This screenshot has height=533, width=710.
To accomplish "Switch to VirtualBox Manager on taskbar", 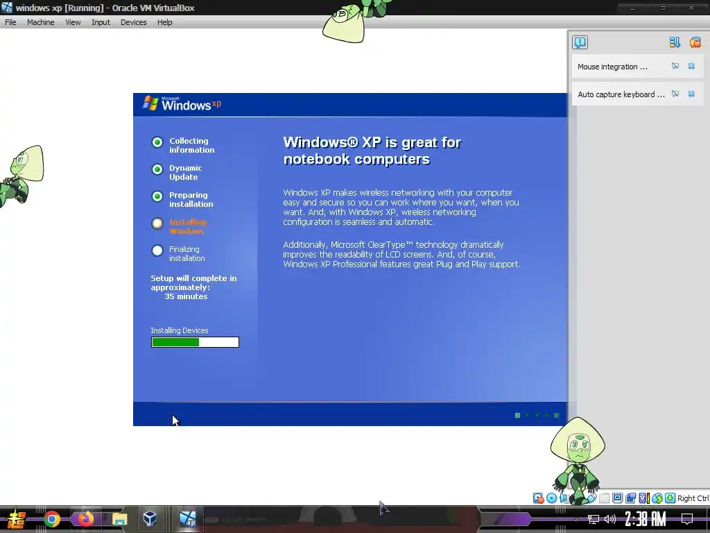I will pos(150,519).
